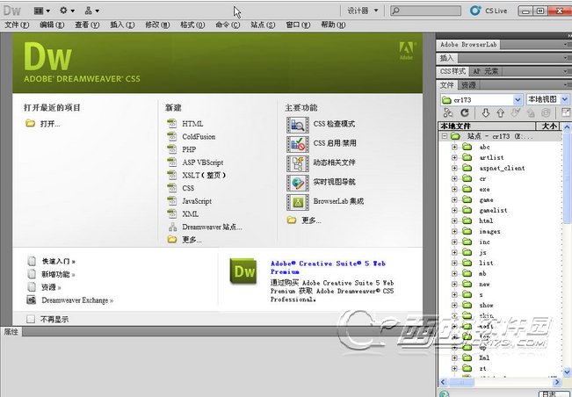The height and width of the screenshot is (397, 572).
Task: Open the 插入 panel
Action: 446,58
